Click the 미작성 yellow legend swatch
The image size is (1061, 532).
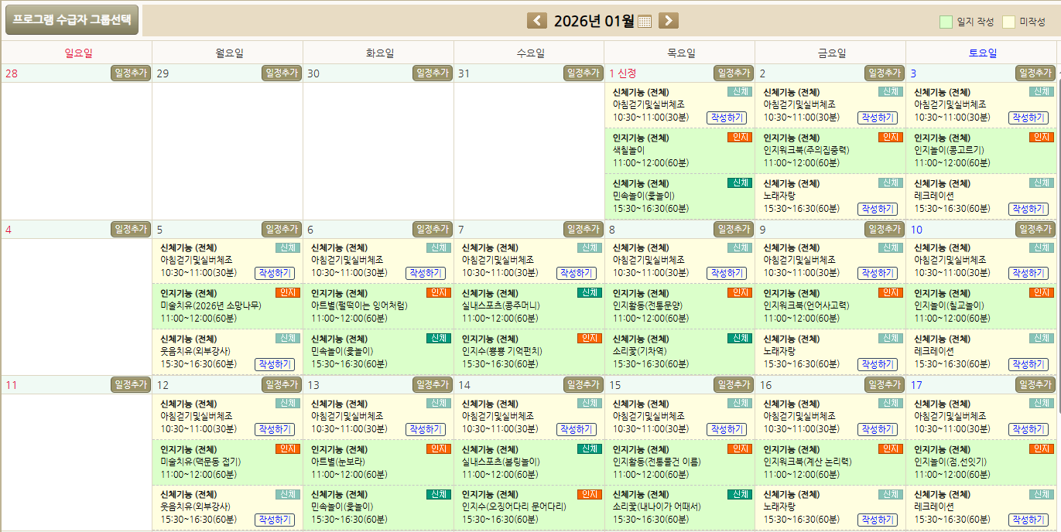point(1008,22)
